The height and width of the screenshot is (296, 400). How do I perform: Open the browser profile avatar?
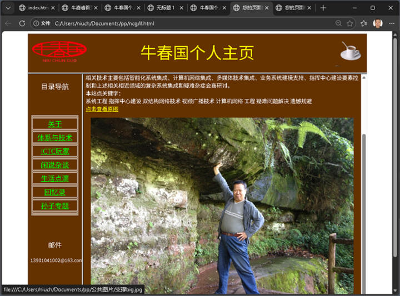pyautogui.click(x=378, y=23)
